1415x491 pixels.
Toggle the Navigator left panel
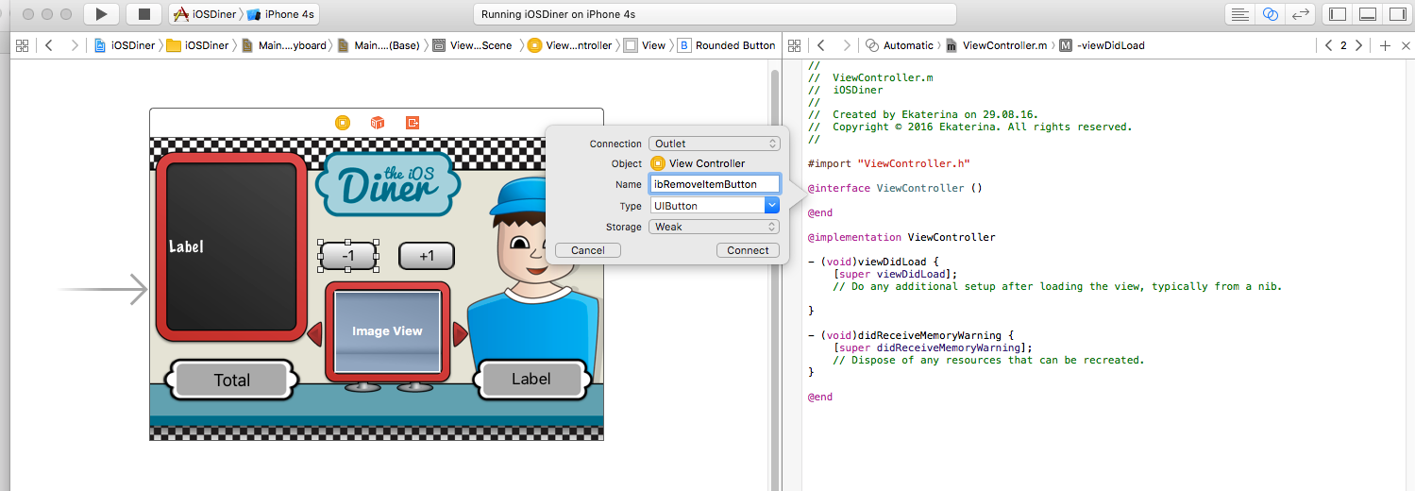point(1337,14)
